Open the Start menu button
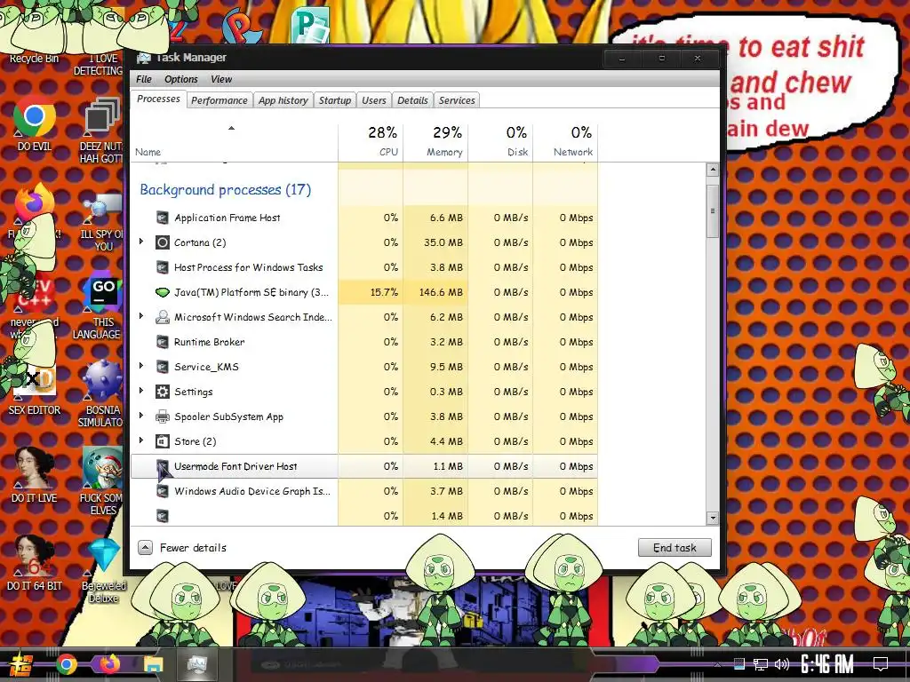The image size is (910, 682). tap(21, 664)
